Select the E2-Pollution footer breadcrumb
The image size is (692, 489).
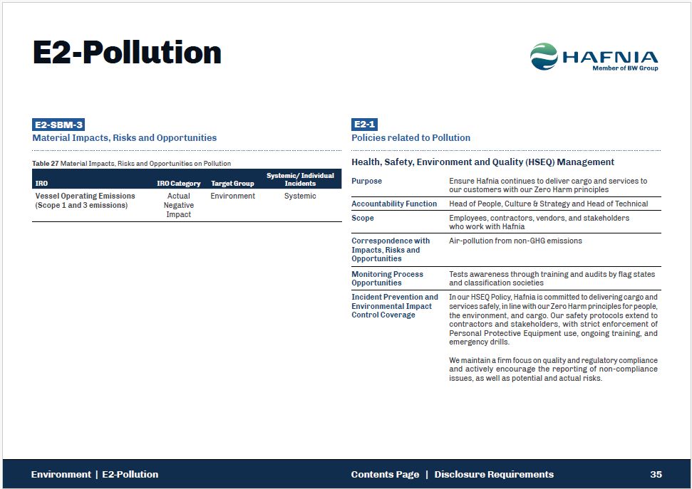coord(130,474)
